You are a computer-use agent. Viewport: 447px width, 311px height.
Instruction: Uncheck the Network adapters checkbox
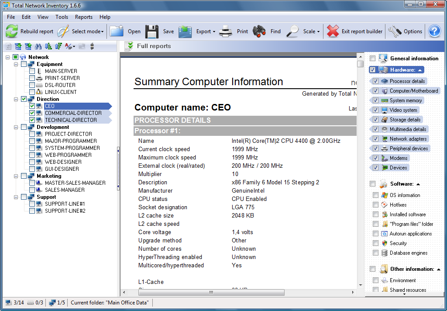[375, 138]
